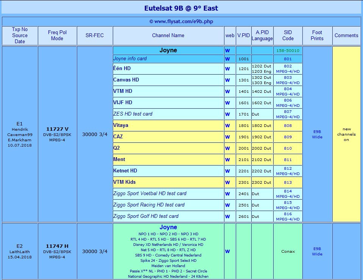Open the Ketnet HD channel name link

pyautogui.click(x=125, y=171)
